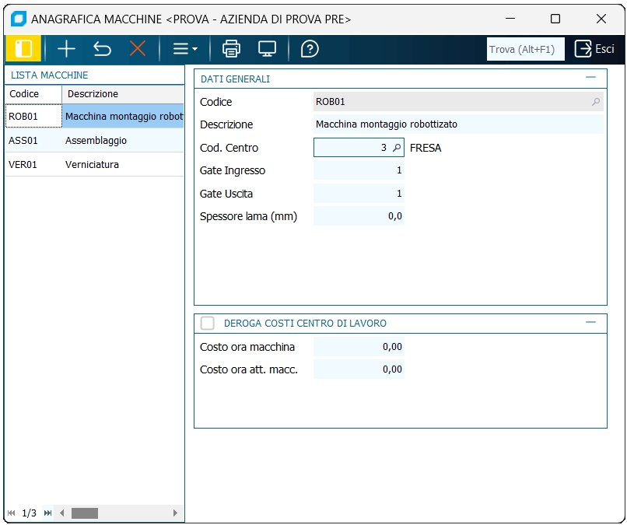This screenshot has height=525, width=627.
Task: Click magnifier icon in Cod. Centro field
Action: (397, 148)
